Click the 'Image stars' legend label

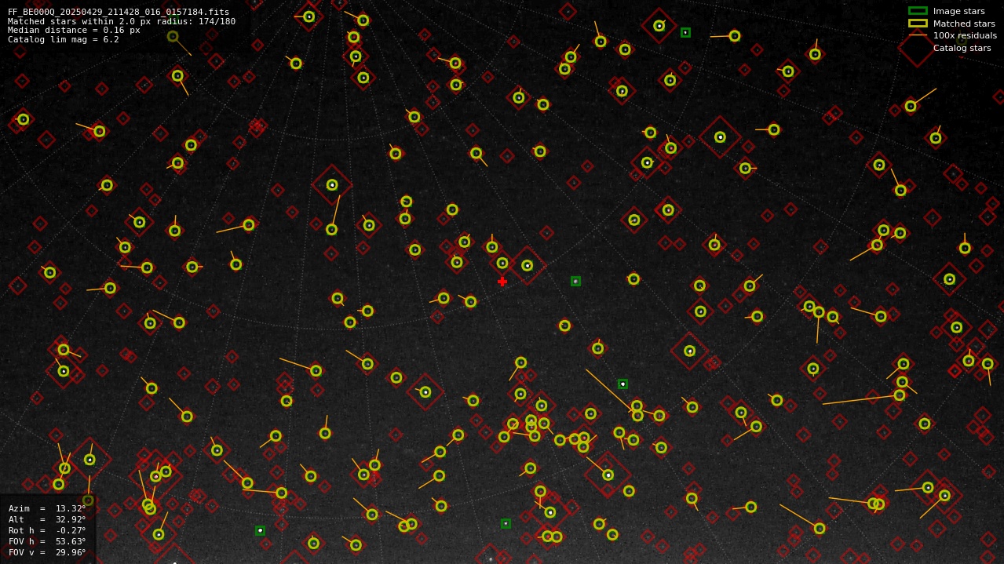(958, 11)
